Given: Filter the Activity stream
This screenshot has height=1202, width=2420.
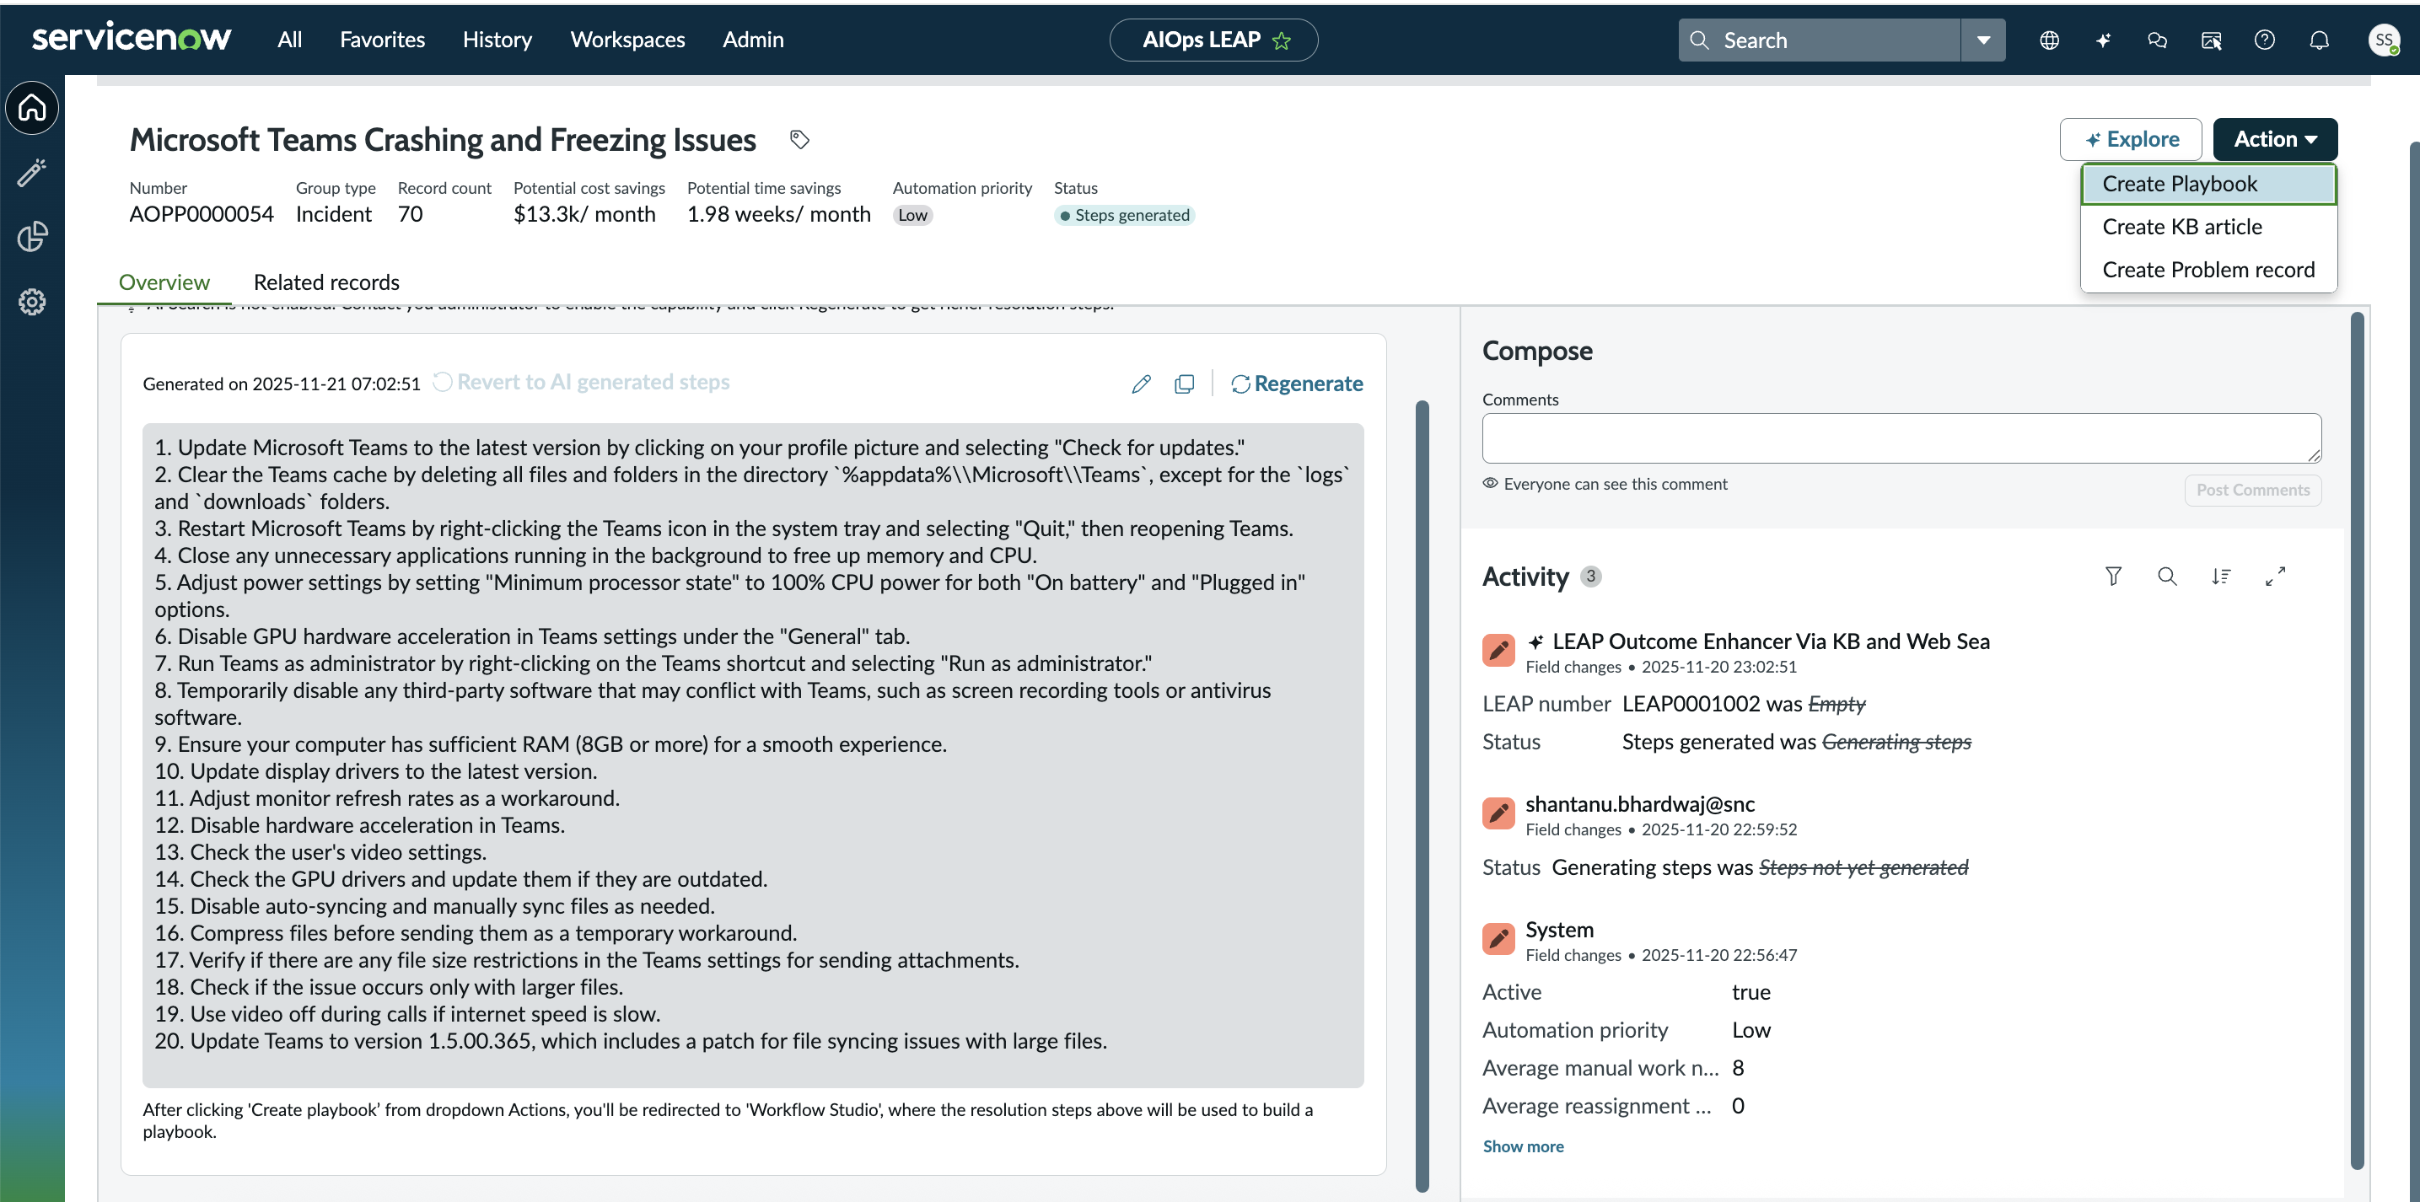Looking at the screenshot, I should [2113, 577].
